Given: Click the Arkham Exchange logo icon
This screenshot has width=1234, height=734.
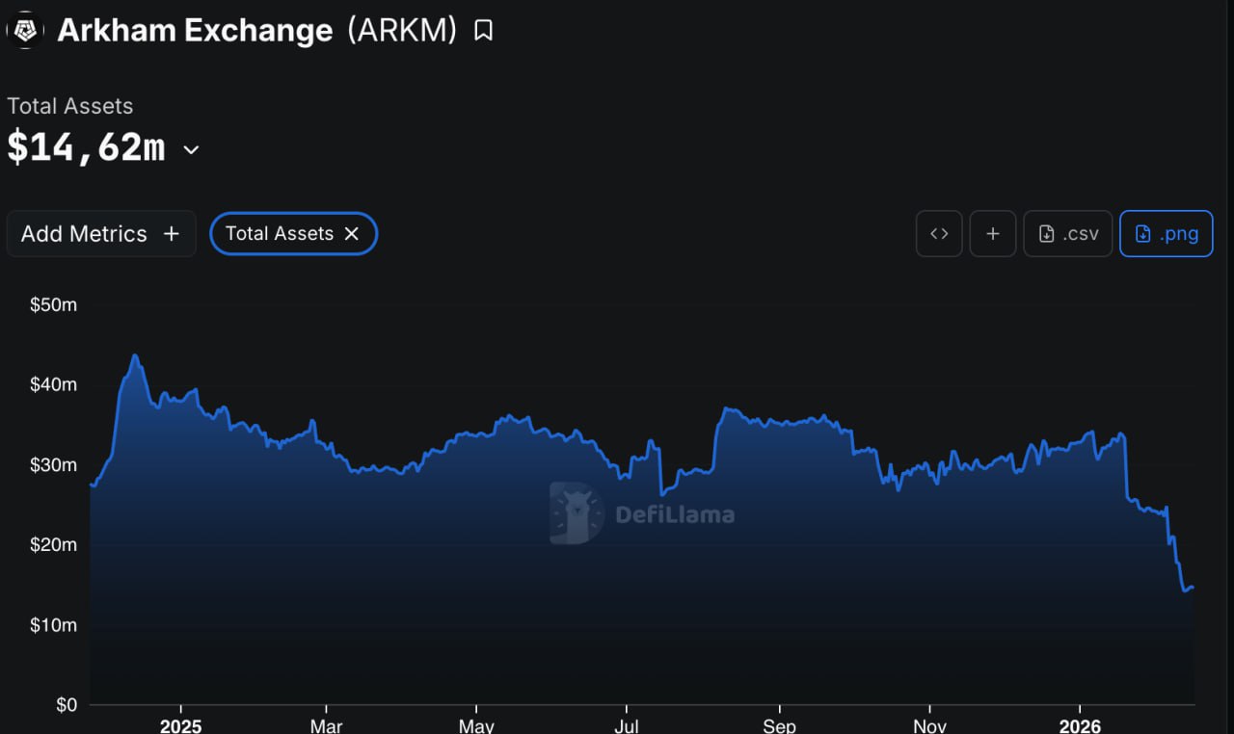Looking at the screenshot, I should tap(25, 31).
